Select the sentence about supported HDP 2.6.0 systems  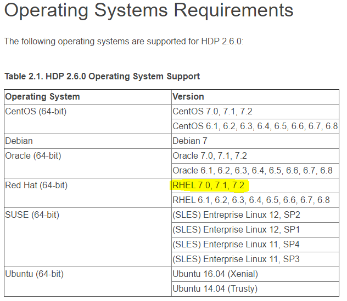[x=124, y=42]
